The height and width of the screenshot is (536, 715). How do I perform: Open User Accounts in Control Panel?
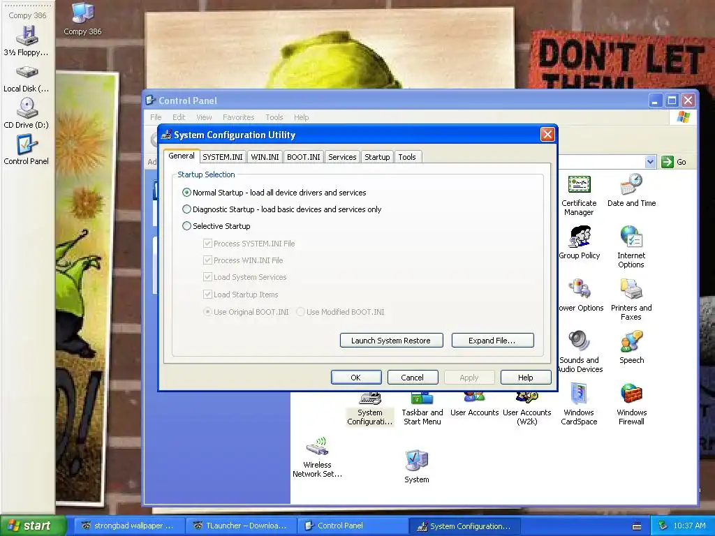coord(474,405)
